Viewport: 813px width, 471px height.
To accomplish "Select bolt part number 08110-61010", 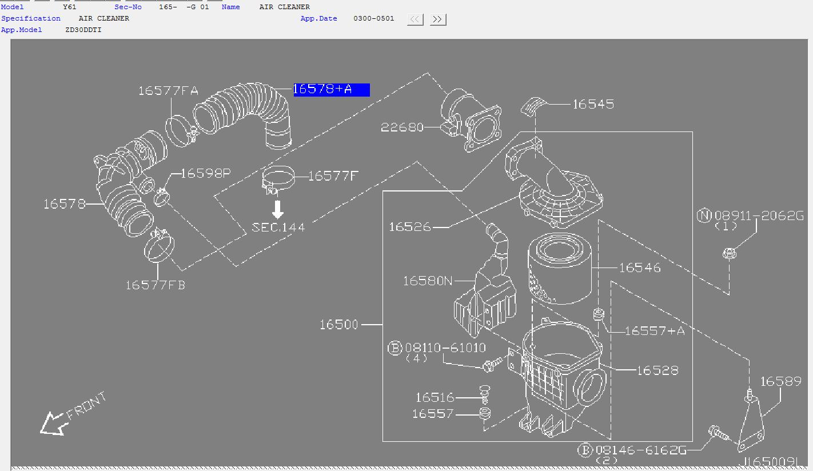I will tap(445, 348).
